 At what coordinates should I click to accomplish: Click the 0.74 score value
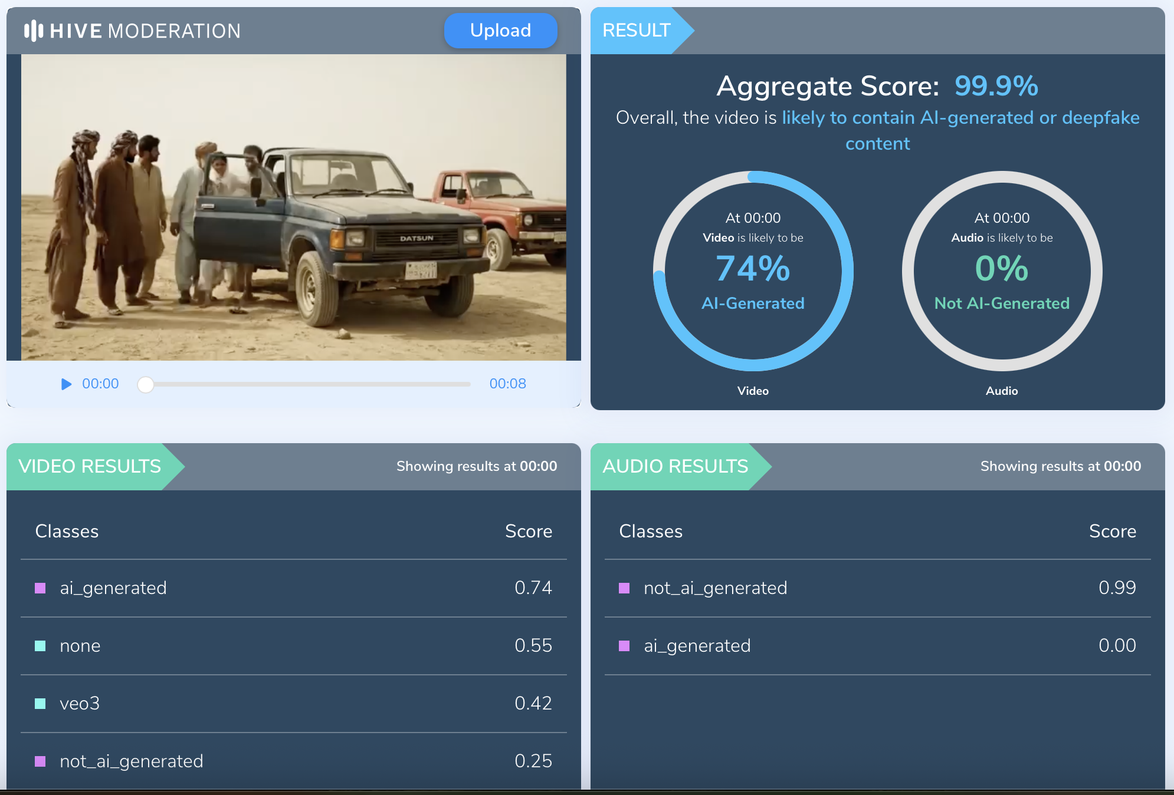(x=533, y=588)
